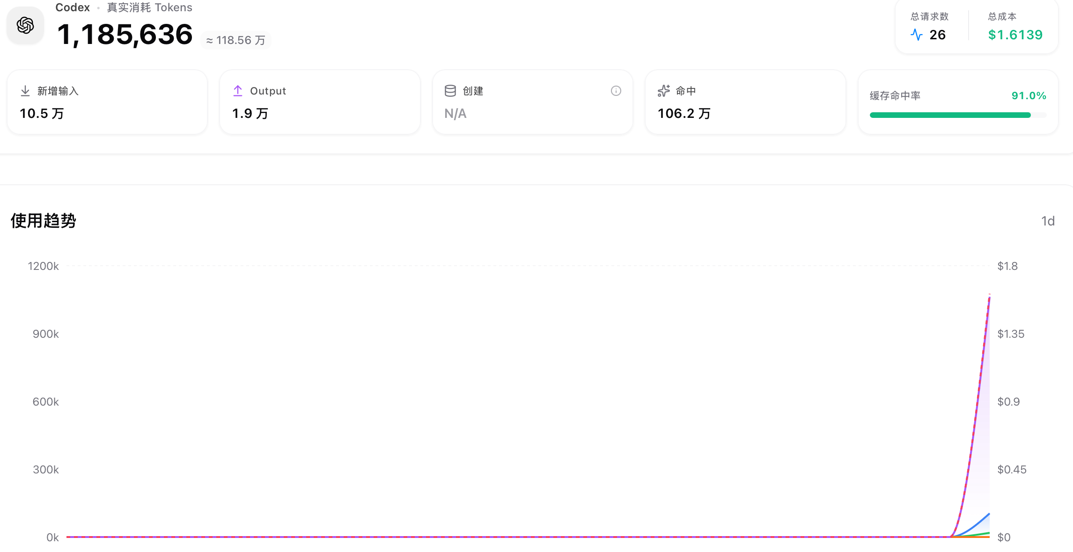Click the 91.0% cache hit percentage
The width and height of the screenshot is (1073, 552).
pos(1029,95)
